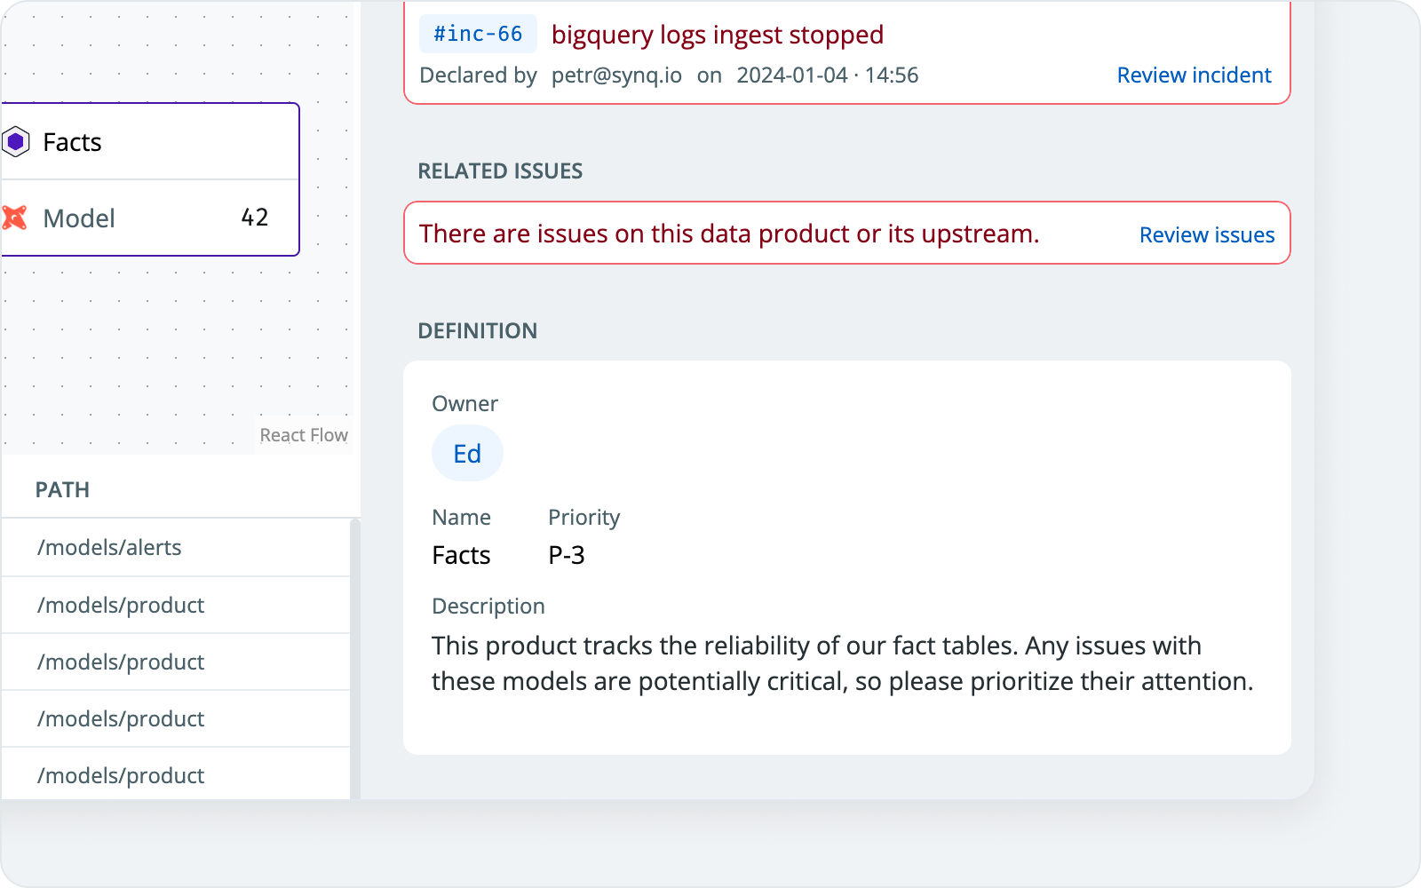Click the Facts name value under Definition
This screenshot has width=1421, height=888.
pos(461,555)
